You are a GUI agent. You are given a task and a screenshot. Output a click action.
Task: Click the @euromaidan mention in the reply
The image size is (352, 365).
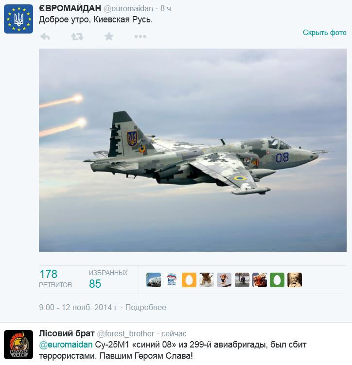pos(66,345)
